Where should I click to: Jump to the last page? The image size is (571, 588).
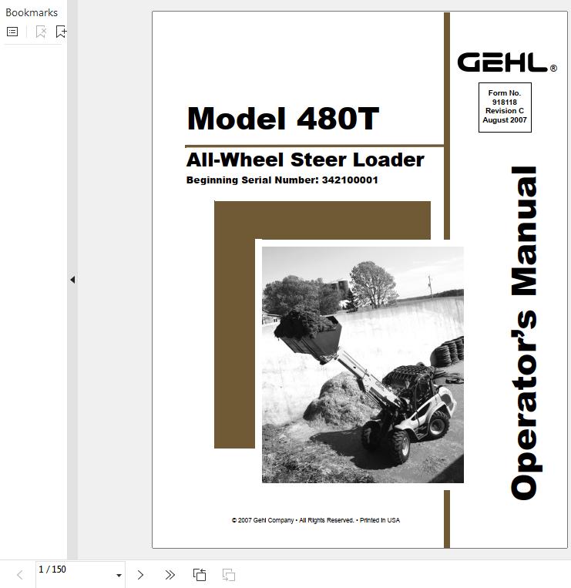[170, 575]
